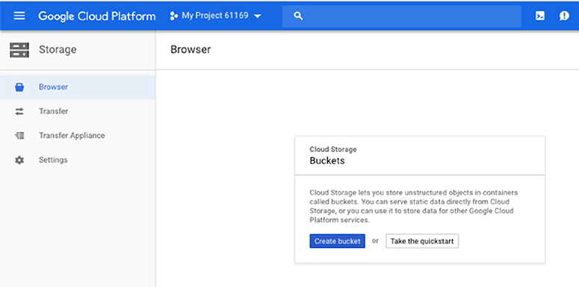Open Settings in the sidebar

(78, 160)
